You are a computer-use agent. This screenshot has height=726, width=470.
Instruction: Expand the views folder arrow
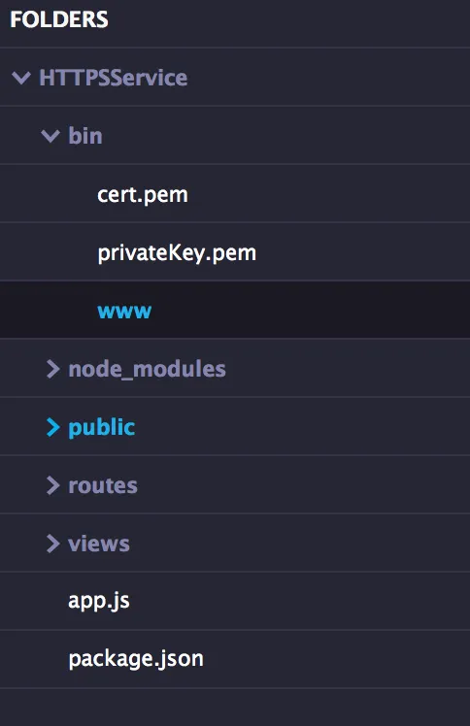(53, 544)
